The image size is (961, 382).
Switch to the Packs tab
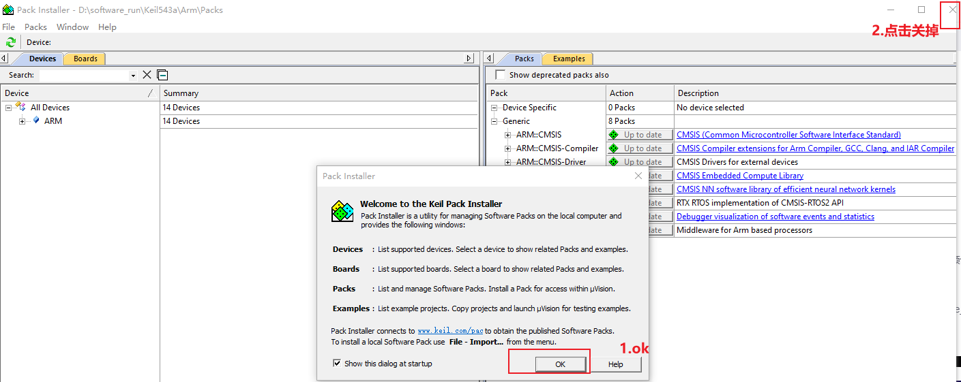[x=524, y=59]
